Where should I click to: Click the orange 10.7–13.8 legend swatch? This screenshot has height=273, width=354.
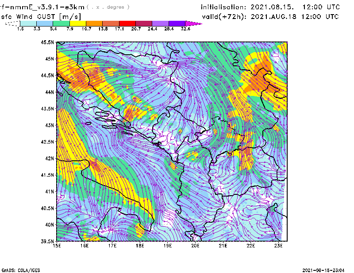94,23
